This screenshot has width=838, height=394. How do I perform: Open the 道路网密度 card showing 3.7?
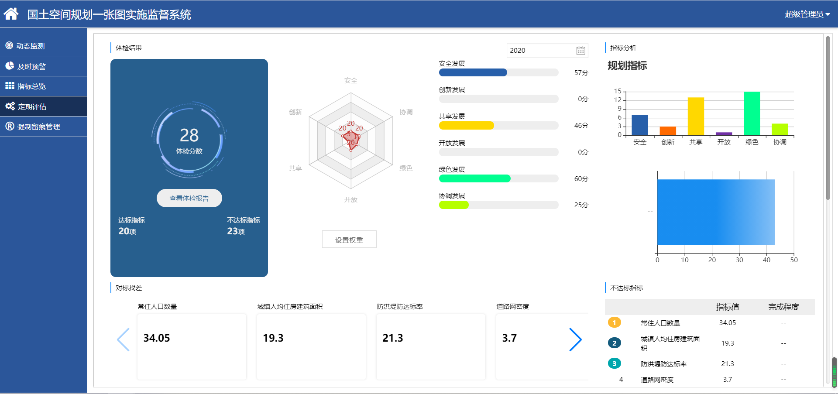click(x=542, y=346)
